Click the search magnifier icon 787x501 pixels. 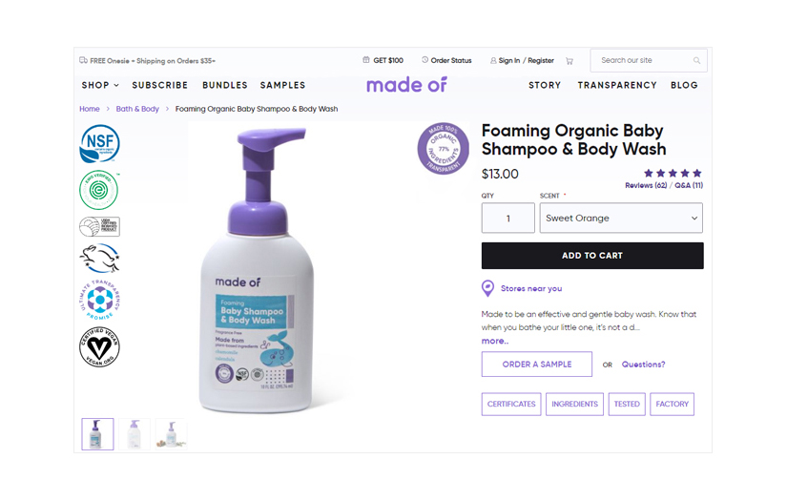696,61
